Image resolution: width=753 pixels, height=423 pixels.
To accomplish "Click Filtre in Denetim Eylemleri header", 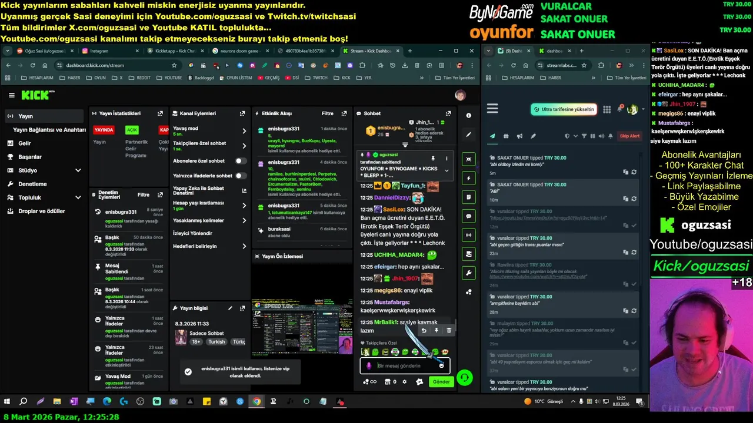I will (144, 194).
